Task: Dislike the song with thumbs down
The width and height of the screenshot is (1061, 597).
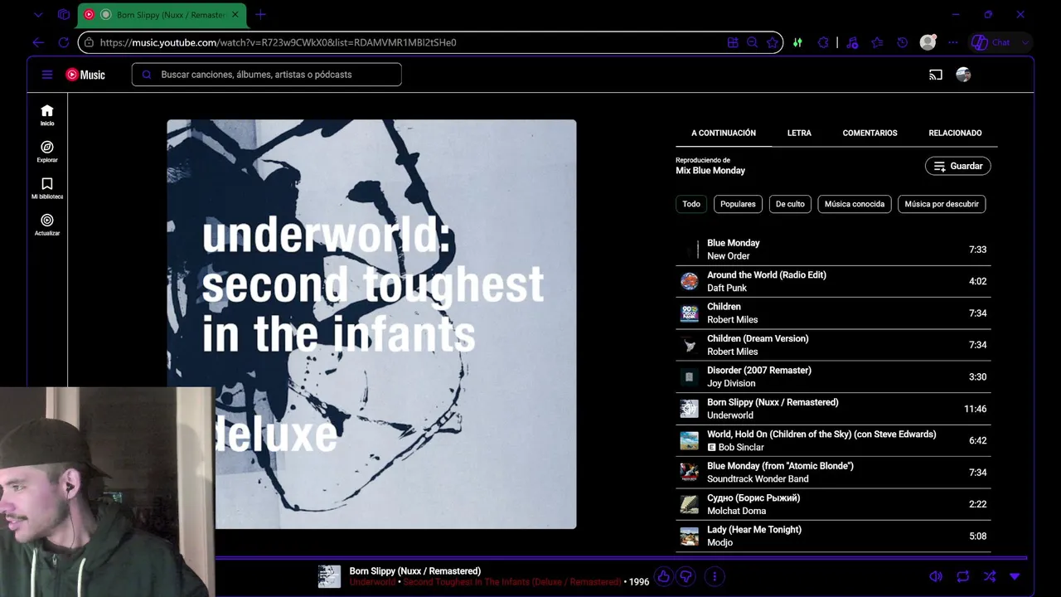Action: [686, 577]
